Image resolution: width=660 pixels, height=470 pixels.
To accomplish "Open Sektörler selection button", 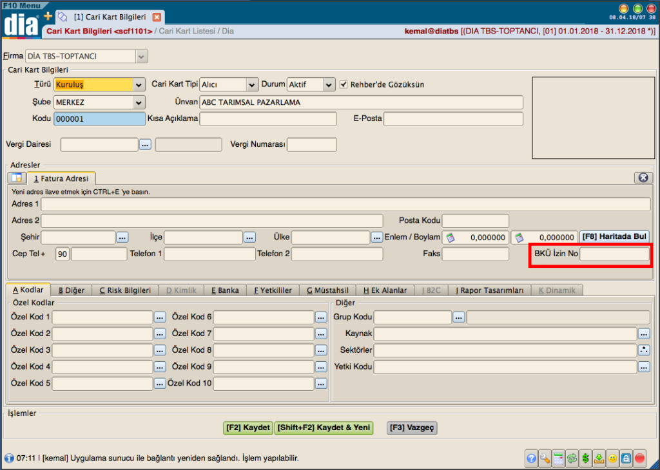I will 644,350.
